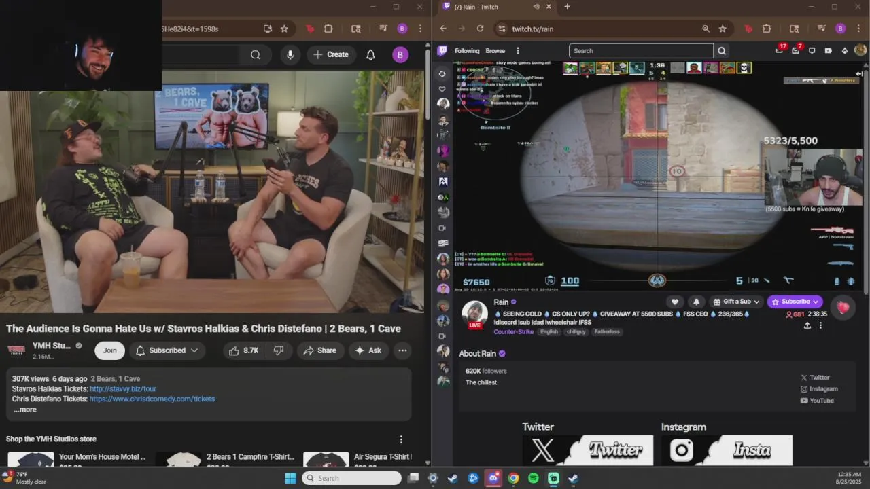Open the Your Mom's House Motel product
This screenshot has width=870, height=489.
76,459
